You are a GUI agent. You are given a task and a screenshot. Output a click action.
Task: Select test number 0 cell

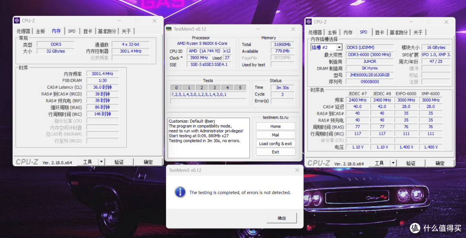point(176,88)
